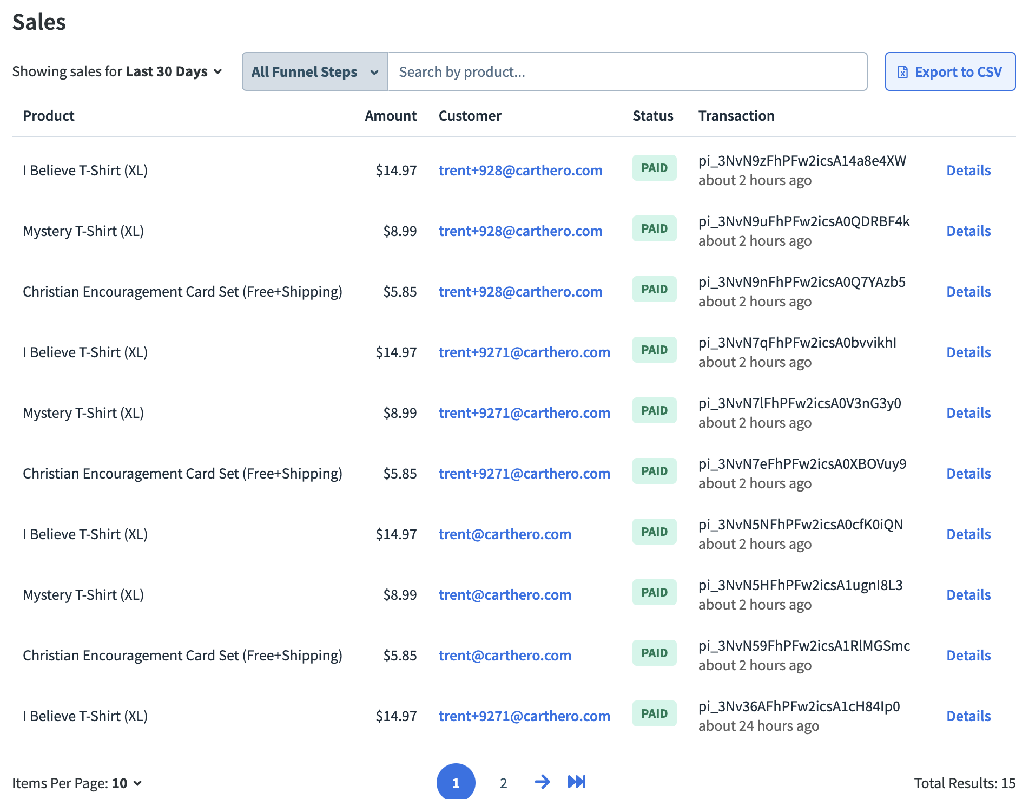This screenshot has width=1029, height=799.
Task: Click the Transaction column header
Action: [x=736, y=116]
